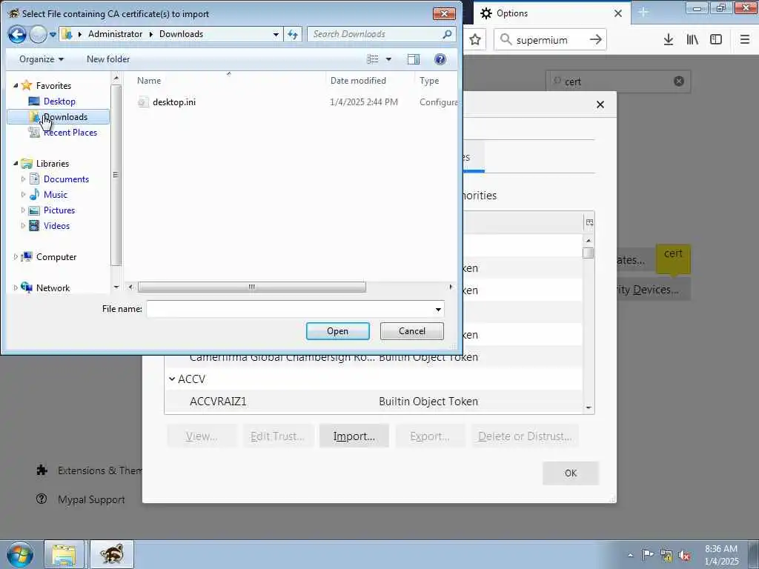This screenshot has width=759, height=569.
Task: Click Administrator in the breadcrumb path
Action: click(115, 34)
